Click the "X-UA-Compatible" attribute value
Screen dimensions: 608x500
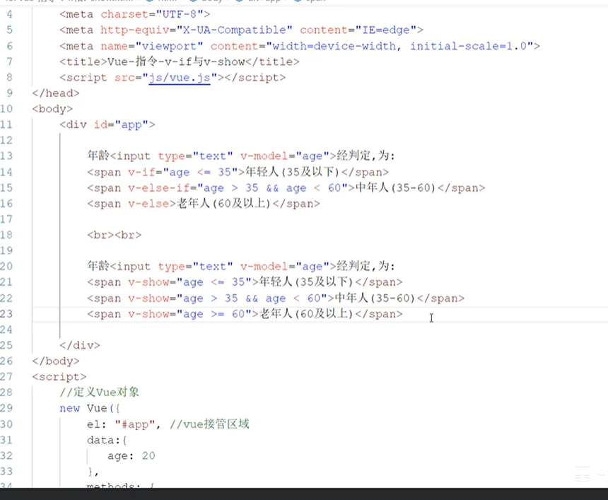[235, 30]
